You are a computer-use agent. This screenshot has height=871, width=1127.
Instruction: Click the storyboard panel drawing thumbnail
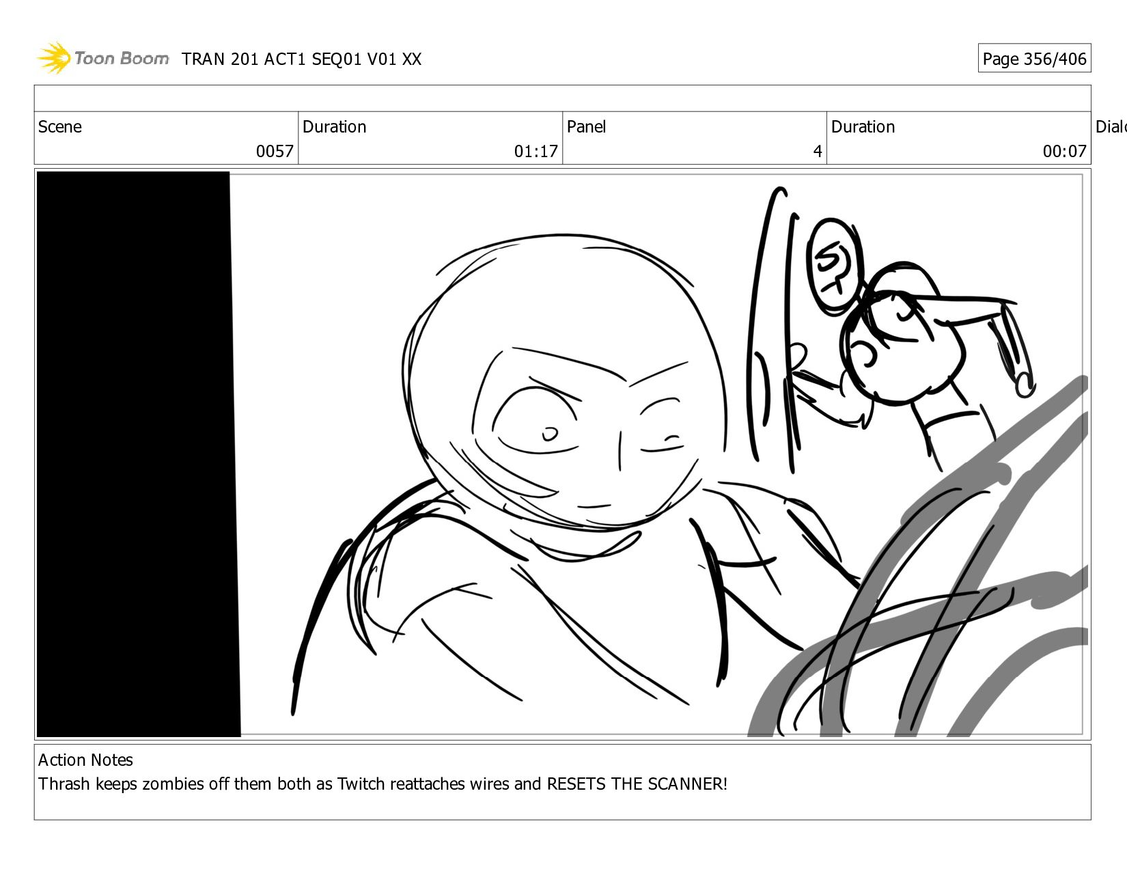tap(562, 454)
